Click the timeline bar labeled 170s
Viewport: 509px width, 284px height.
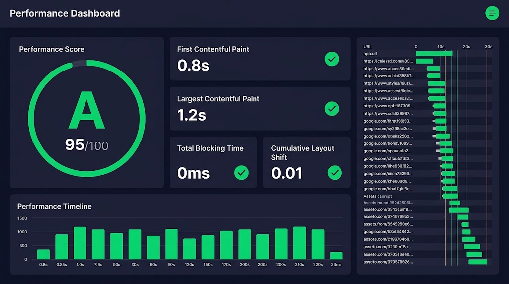[226, 245]
